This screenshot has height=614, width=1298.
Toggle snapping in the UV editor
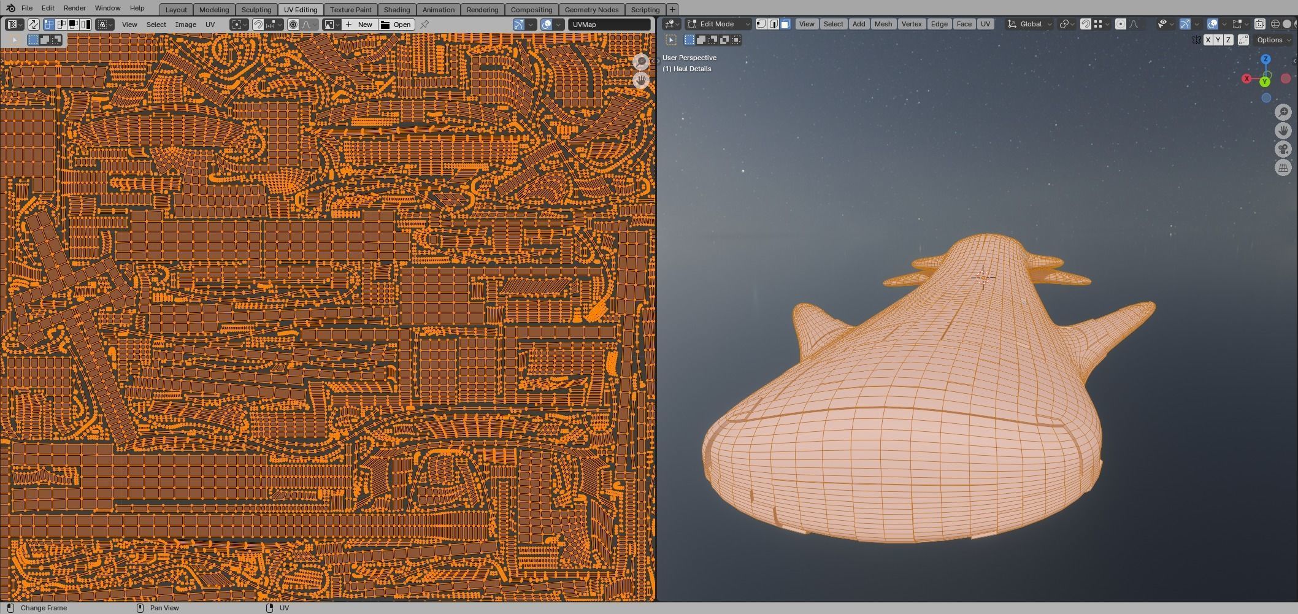(x=258, y=25)
